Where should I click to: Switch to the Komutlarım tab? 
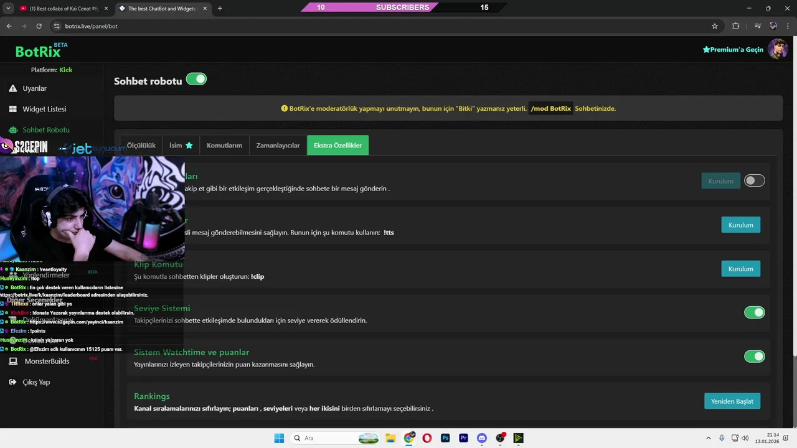224,145
